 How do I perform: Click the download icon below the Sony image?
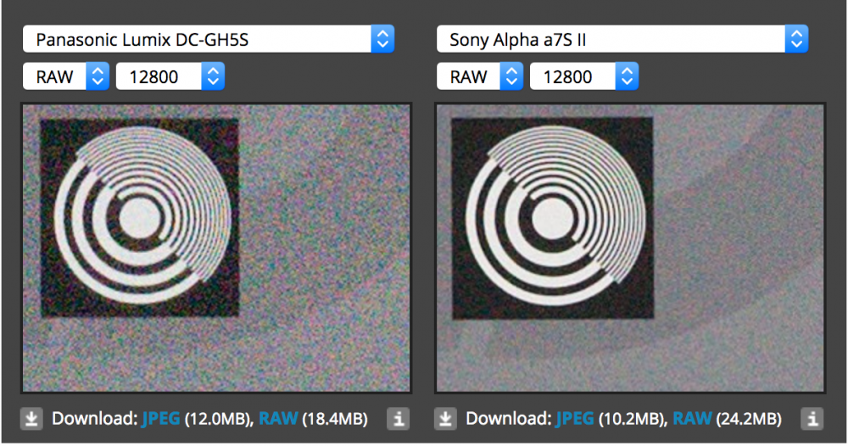(x=445, y=419)
